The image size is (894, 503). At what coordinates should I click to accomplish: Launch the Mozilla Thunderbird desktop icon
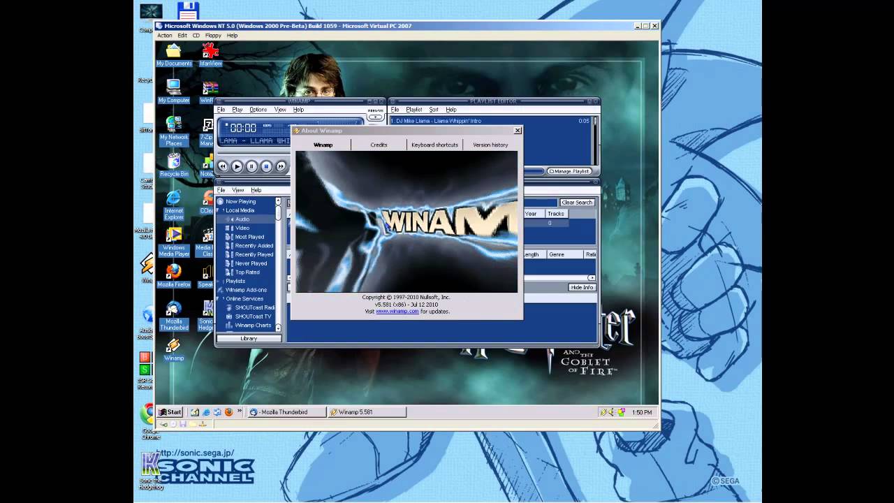174,316
